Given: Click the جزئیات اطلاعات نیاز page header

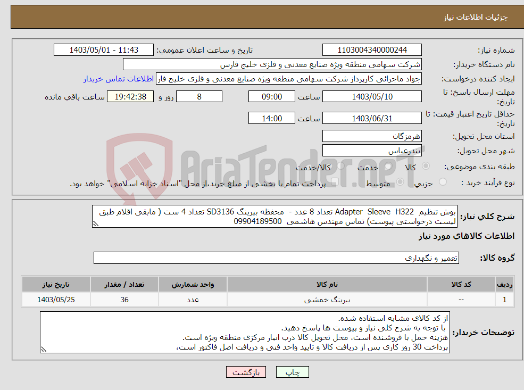Looking at the screenshot, I should point(475,17).
